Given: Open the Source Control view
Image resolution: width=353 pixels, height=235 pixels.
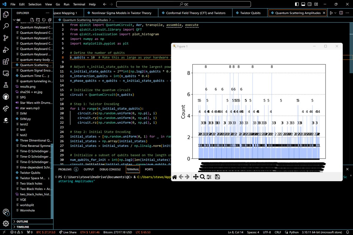Looking at the screenshot, I should [x=6, y=38].
